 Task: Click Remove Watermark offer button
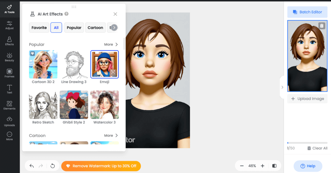101,166
